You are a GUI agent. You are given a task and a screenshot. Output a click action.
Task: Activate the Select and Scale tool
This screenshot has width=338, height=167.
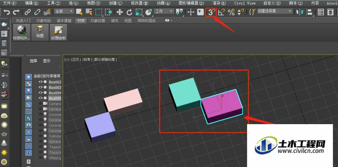coord(139,12)
